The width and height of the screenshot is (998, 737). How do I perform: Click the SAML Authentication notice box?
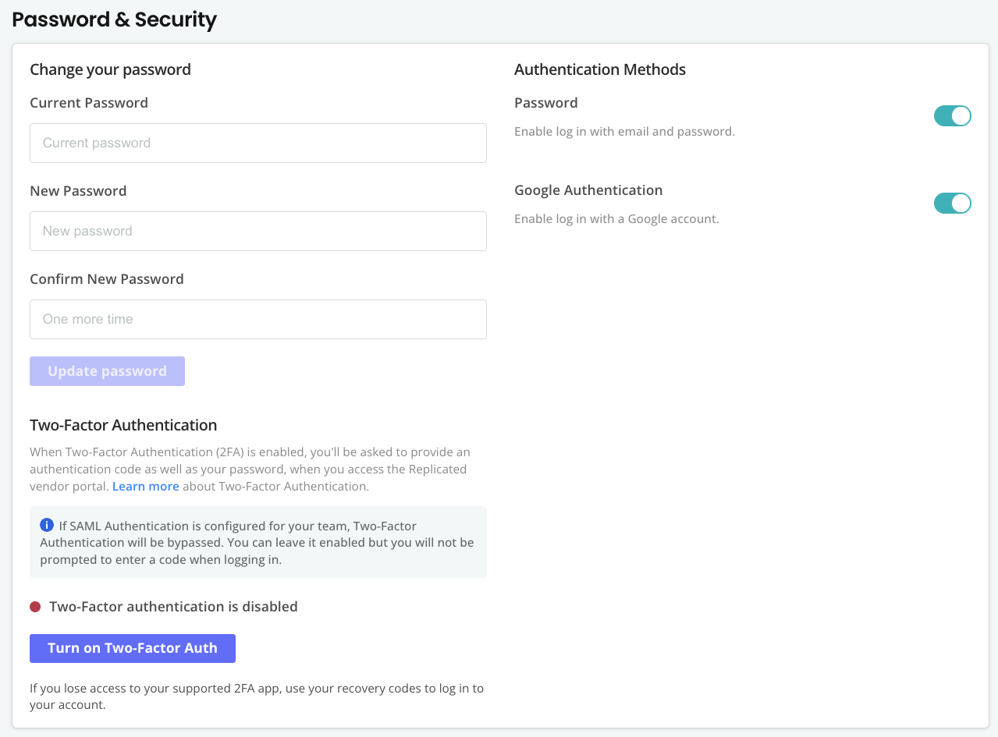coord(257,541)
